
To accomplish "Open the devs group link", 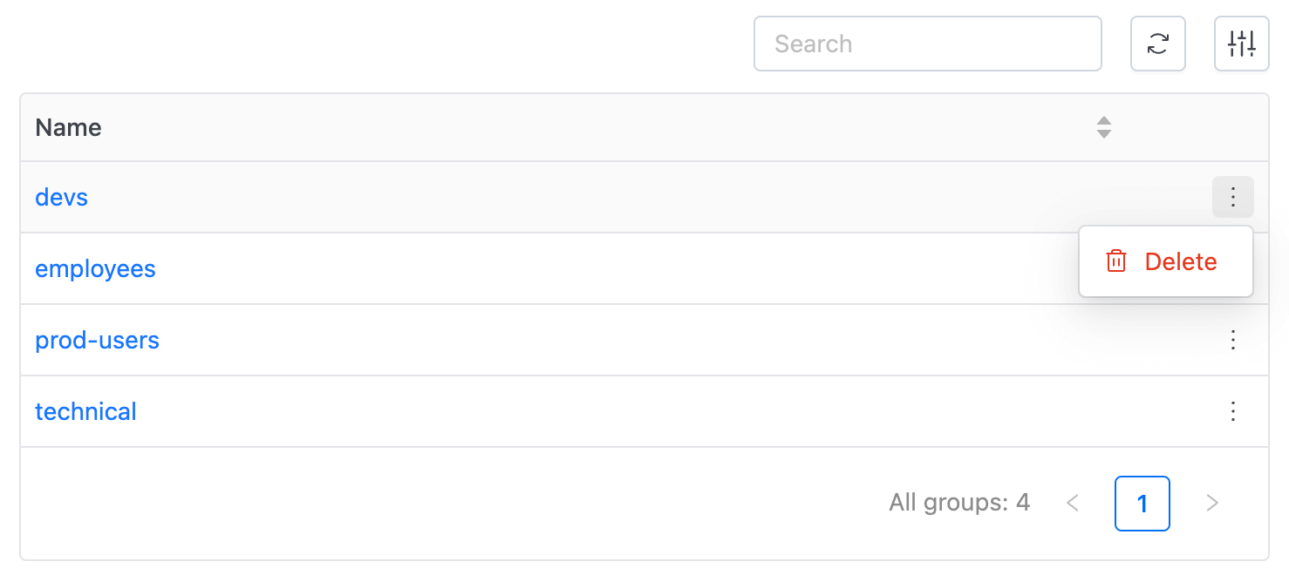I will 61,197.
